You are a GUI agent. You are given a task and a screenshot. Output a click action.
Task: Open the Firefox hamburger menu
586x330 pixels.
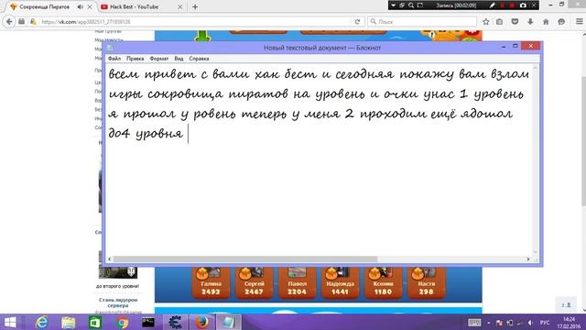click(x=579, y=22)
